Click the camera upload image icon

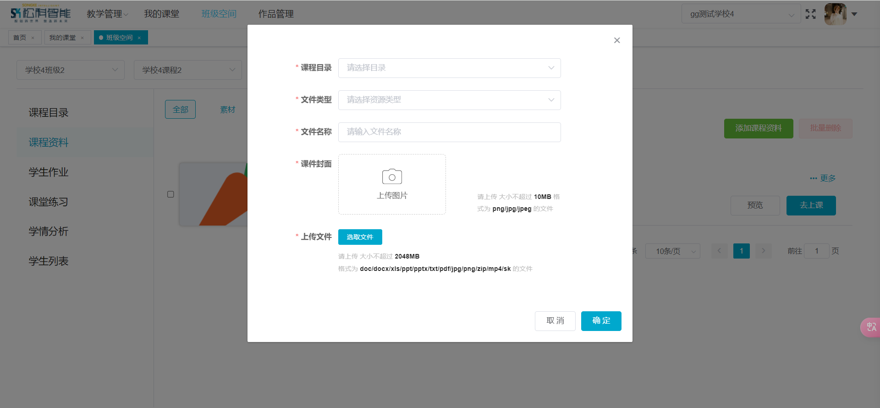(392, 177)
